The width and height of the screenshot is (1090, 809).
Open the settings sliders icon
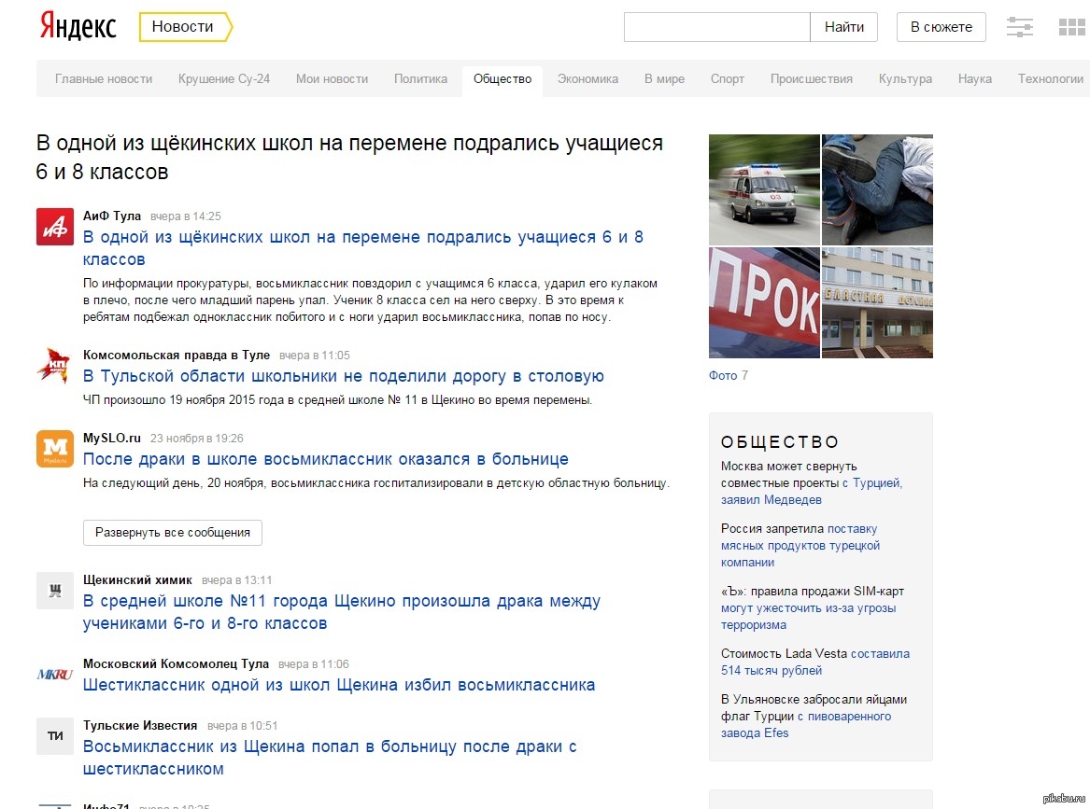pos(1019,27)
